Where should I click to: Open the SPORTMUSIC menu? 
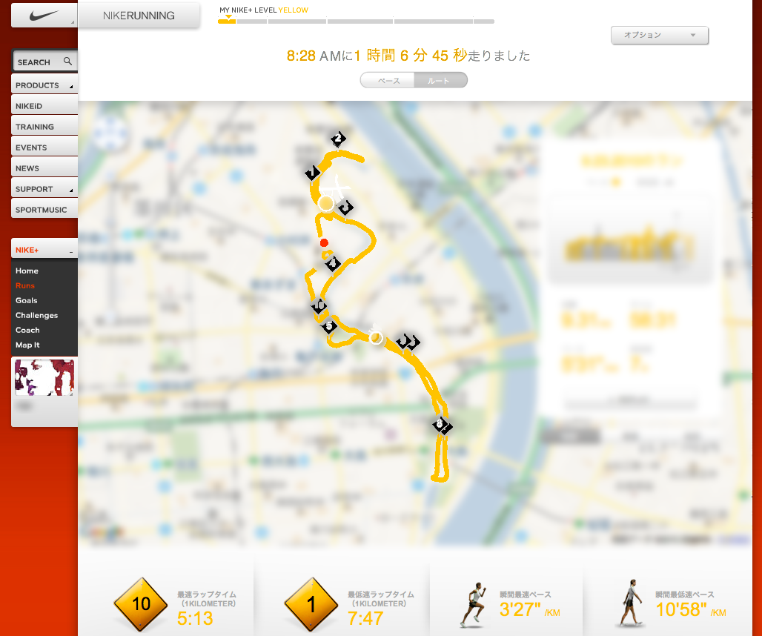[x=44, y=210]
